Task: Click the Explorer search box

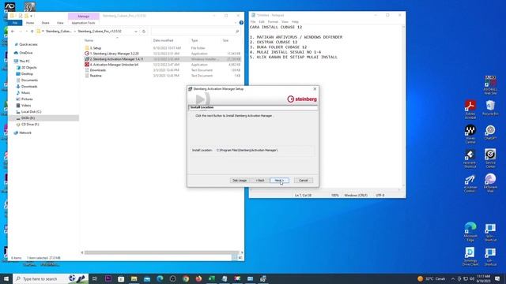Action: (x=195, y=32)
